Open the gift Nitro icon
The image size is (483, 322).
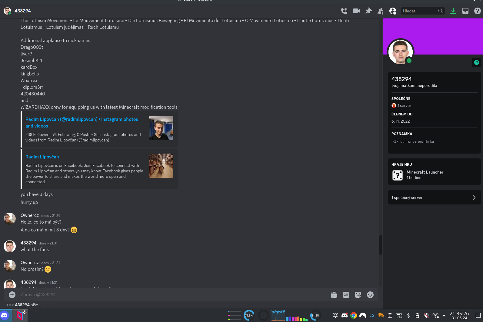click(x=334, y=295)
